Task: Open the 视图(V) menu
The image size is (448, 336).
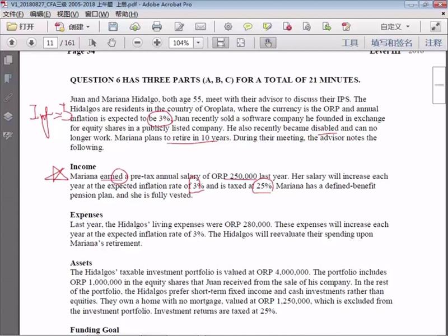Action: (x=68, y=13)
